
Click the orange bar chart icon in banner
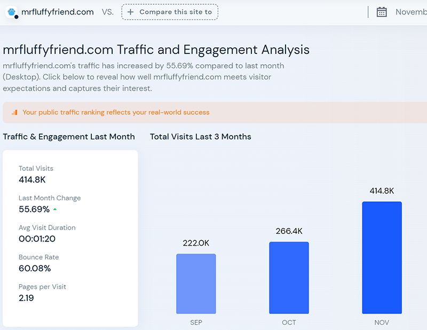click(14, 113)
